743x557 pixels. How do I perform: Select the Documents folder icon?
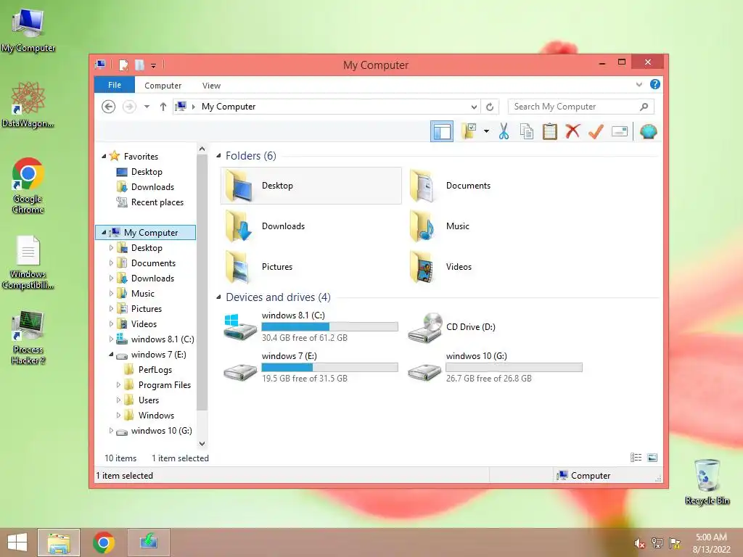click(422, 185)
